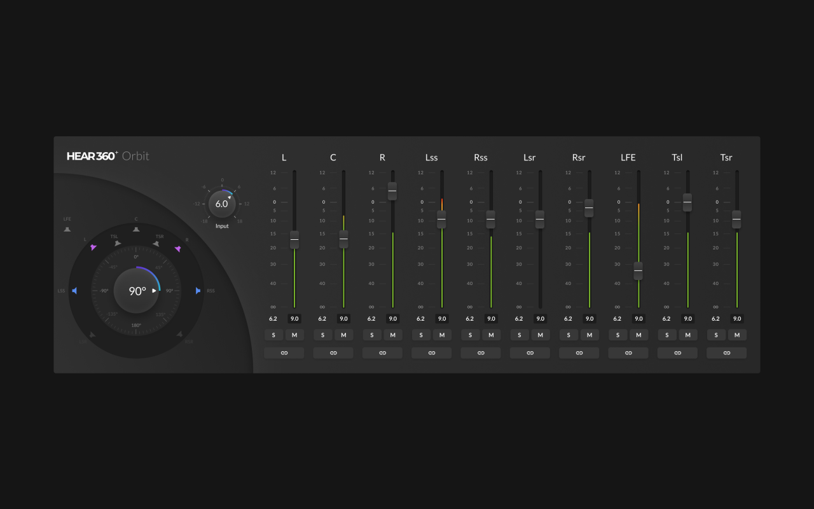
Task: Click the LSR speaker icon at the panner bottom
Action: [92, 334]
